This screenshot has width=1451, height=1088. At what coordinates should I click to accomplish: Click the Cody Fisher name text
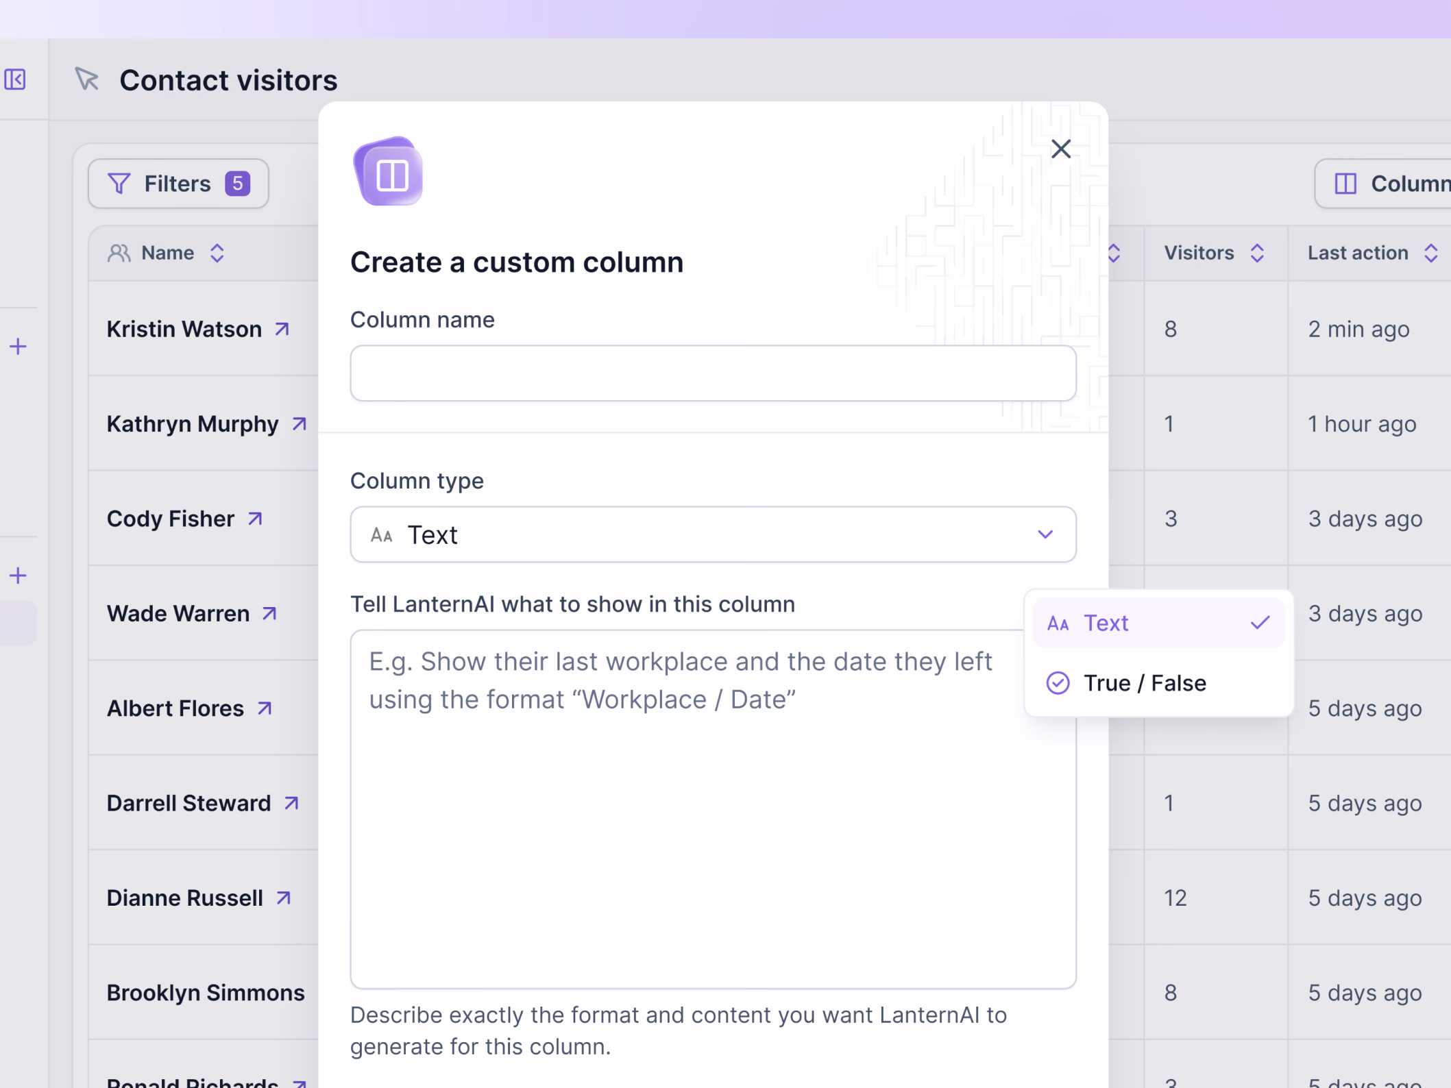171,519
